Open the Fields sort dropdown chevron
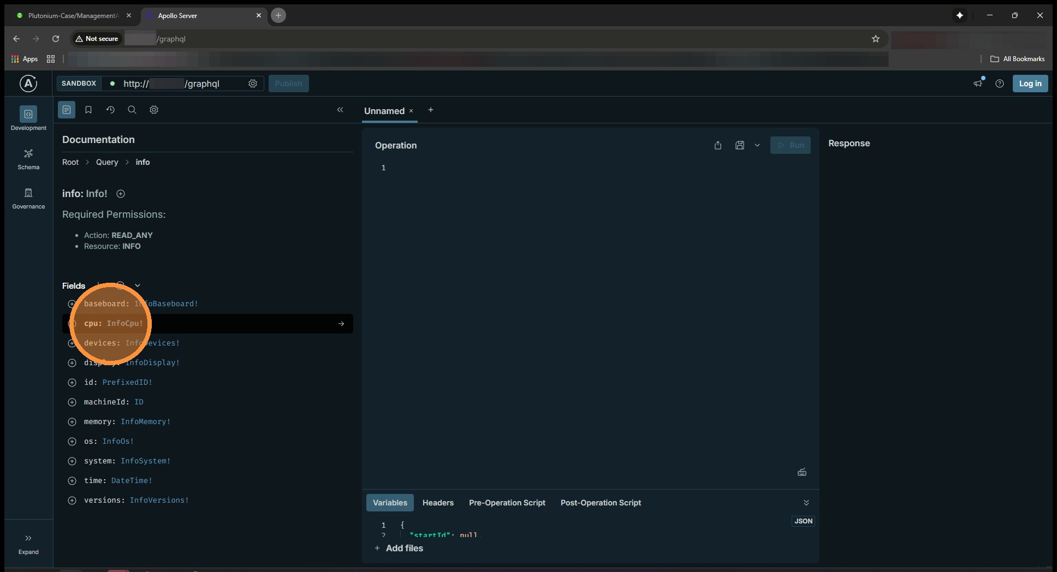This screenshot has height=572, width=1057. tap(138, 285)
